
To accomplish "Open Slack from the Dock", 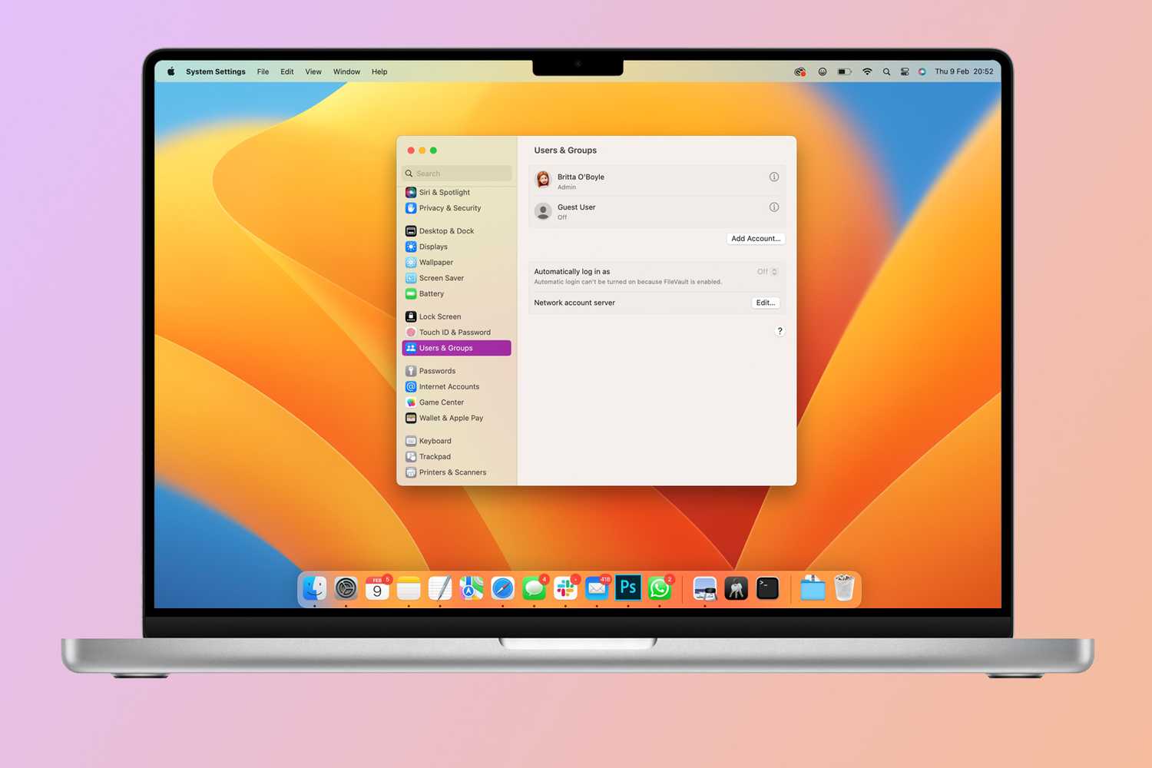I will (x=565, y=588).
